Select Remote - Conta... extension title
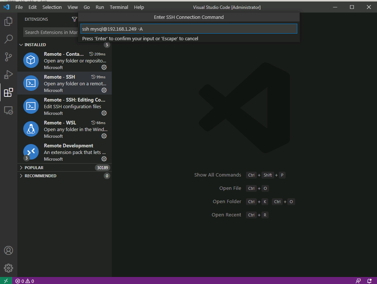This screenshot has height=284, width=377. click(x=64, y=54)
